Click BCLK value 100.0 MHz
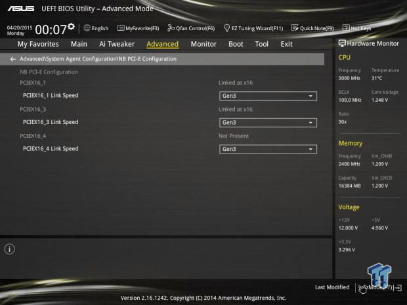 350,100
